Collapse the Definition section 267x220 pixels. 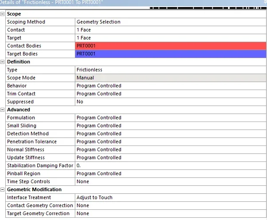click(x=3, y=62)
